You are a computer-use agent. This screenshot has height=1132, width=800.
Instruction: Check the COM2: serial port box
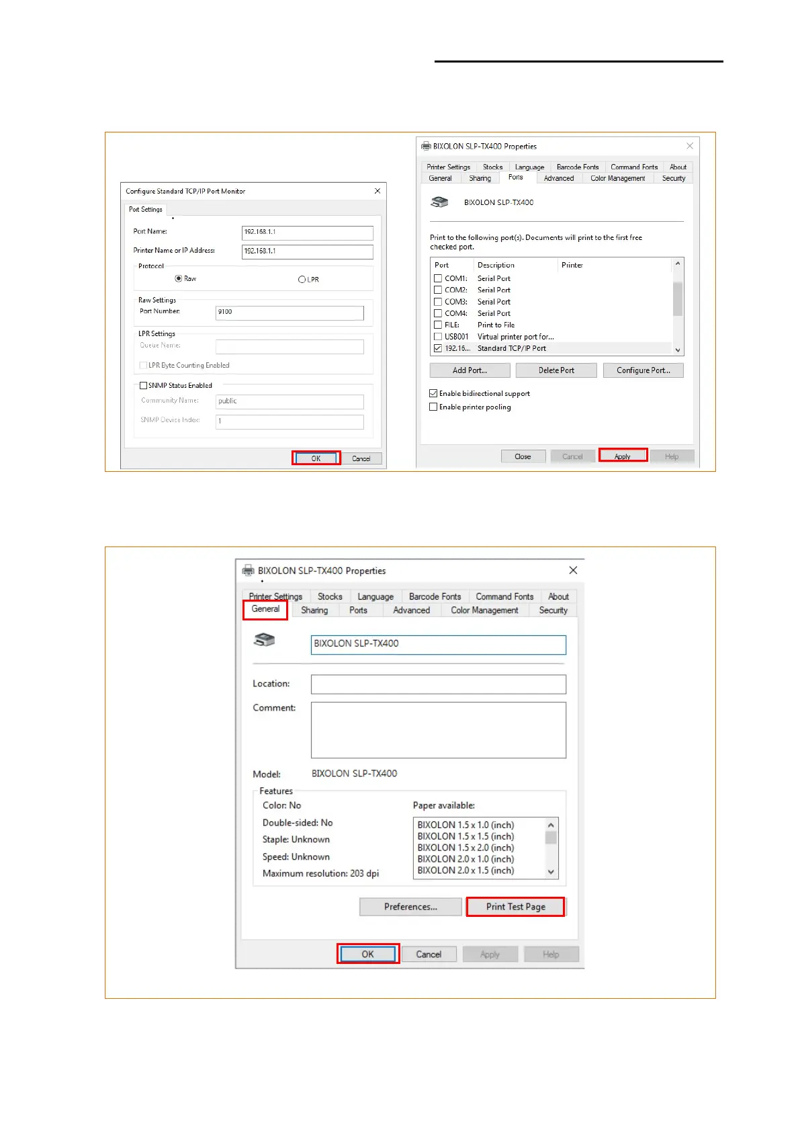(438, 290)
